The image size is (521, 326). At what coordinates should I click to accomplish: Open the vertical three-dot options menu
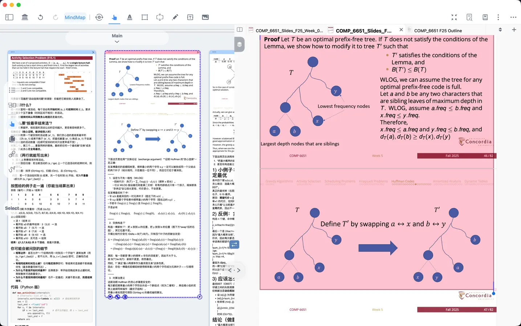pos(498,17)
